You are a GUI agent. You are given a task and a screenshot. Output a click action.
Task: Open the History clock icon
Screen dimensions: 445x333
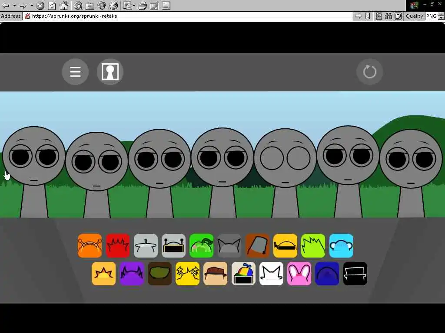point(113,6)
